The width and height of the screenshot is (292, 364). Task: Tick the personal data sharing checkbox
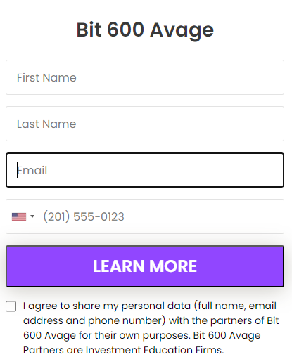(x=11, y=306)
